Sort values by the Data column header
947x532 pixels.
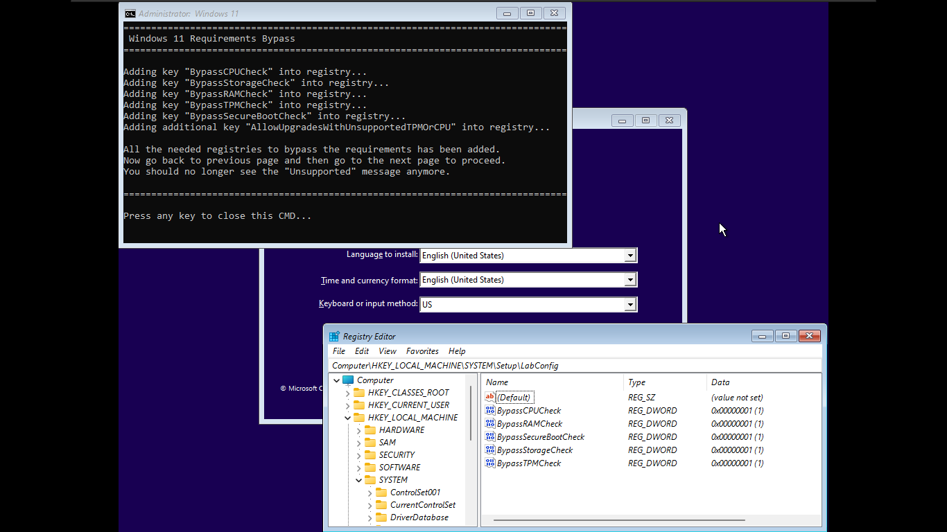tap(764, 382)
